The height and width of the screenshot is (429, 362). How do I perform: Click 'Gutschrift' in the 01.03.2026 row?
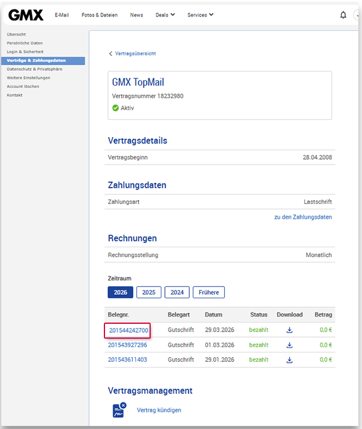pyautogui.click(x=181, y=345)
